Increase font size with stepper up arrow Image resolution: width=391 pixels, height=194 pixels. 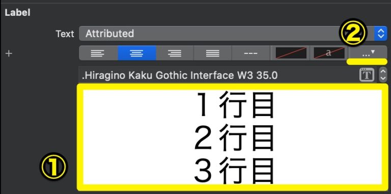(x=383, y=72)
